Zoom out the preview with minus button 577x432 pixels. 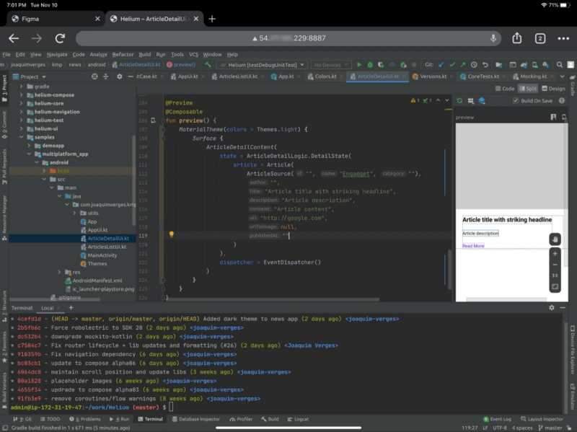(555, 265)
